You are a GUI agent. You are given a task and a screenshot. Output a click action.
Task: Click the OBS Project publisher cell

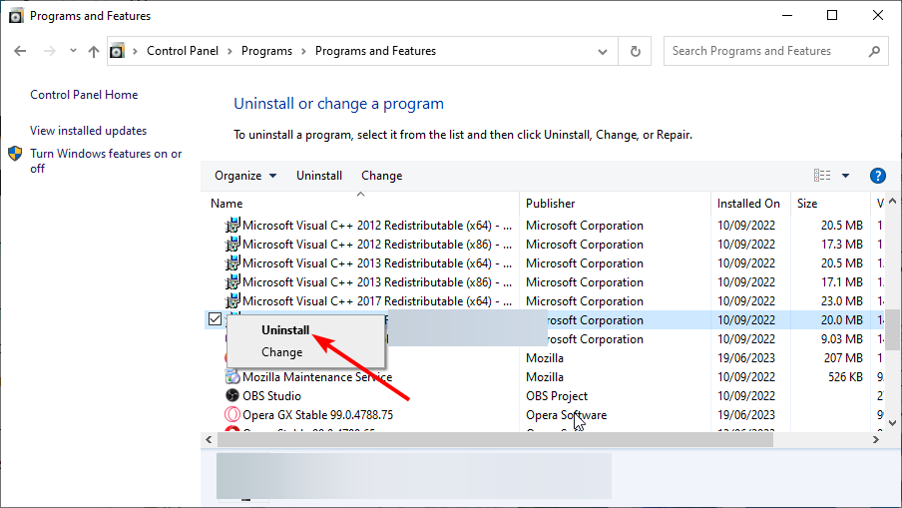tap(557, 396)
